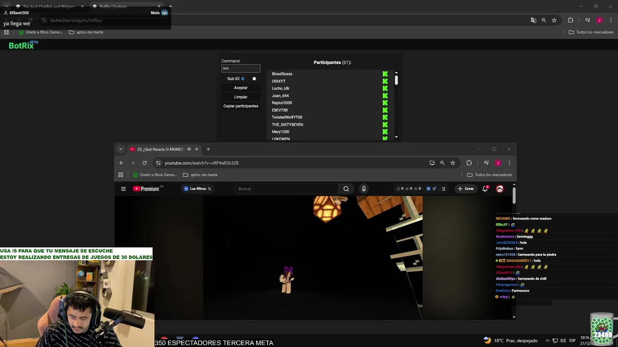Open YouTube notifications bell

pyautogui.click(x=485, y=189)
